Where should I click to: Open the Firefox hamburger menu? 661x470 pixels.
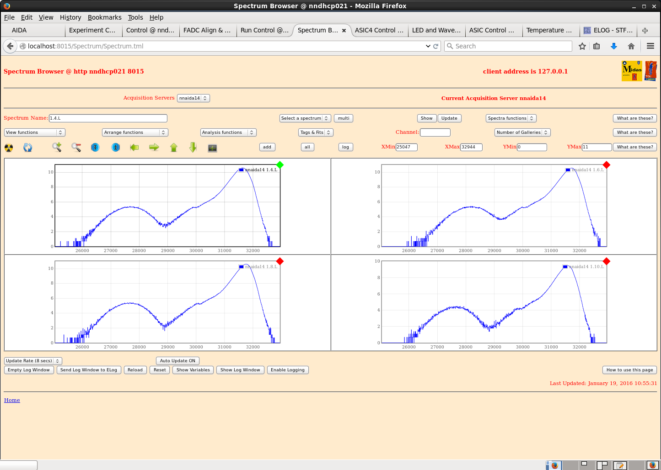650,46
